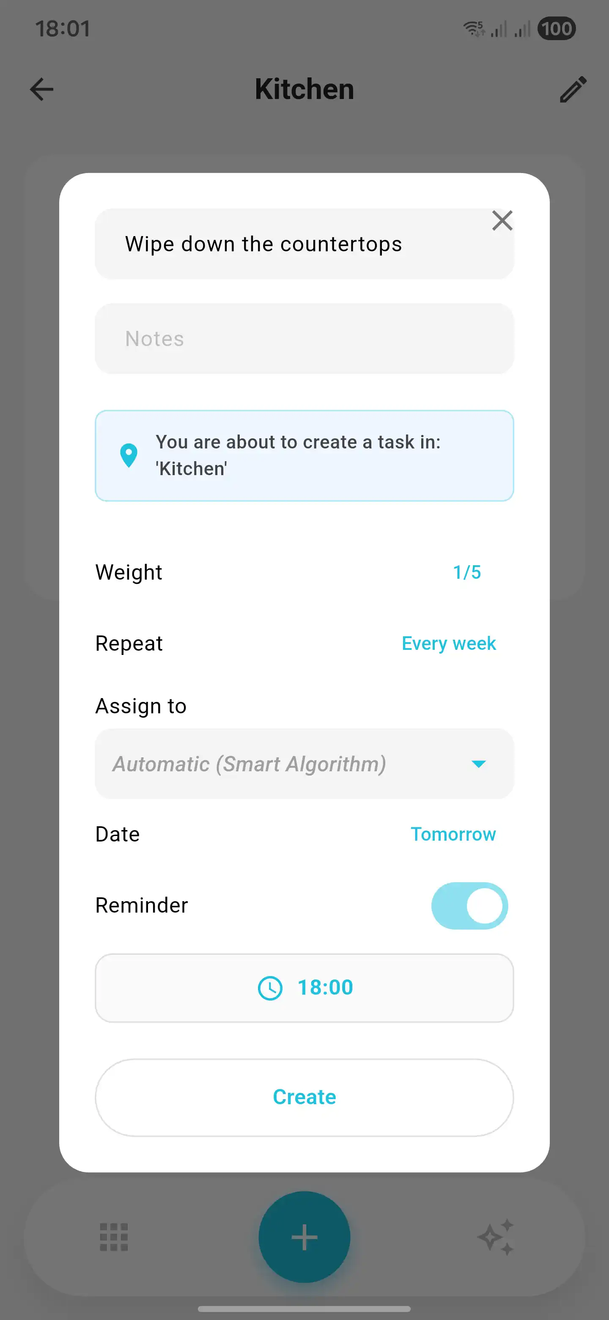Viewport: 609px width, 1320px height.
Task: Open the Date option set to Tomorrow
Action: (x=453, y=834)
